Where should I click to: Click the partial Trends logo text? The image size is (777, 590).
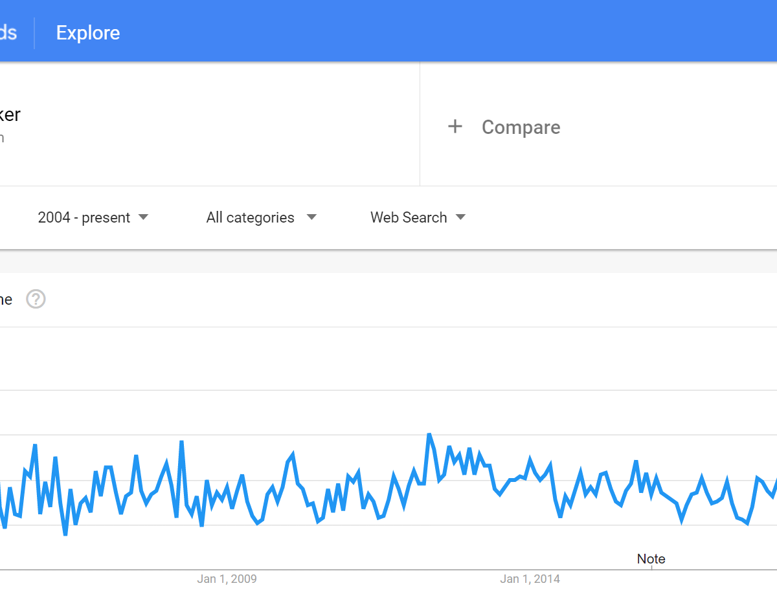(8, 33)
